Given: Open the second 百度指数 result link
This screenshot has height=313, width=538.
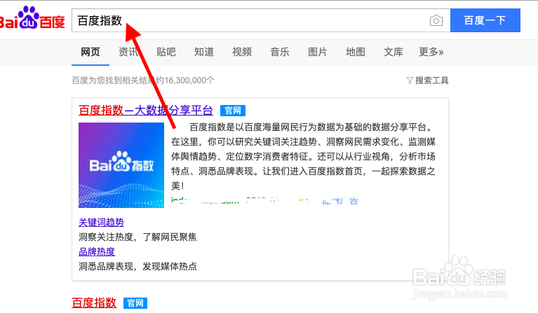Looking at the screenshot, I should [x=94, y=303].
